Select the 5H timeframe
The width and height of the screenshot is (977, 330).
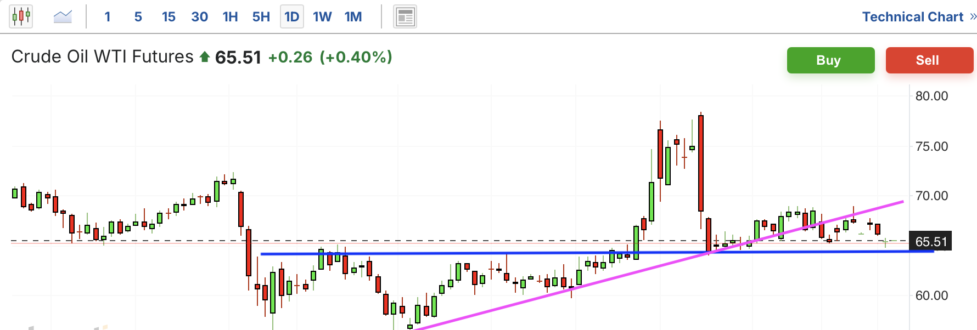point(261,16)
